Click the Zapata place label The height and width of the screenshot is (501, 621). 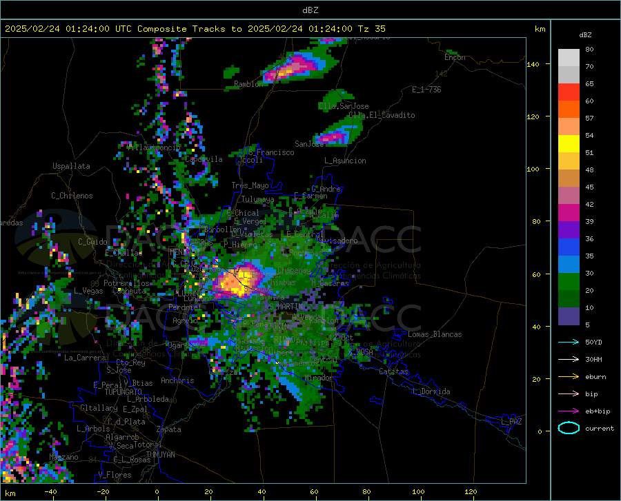pyautogui.click(x=169, y=429)
